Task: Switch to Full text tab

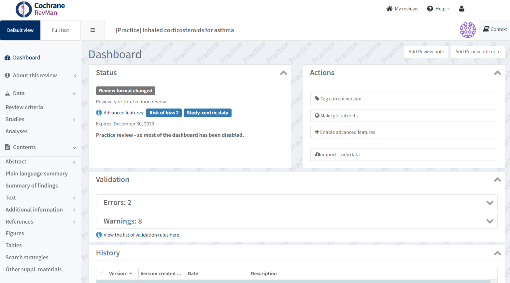Action: [61, 30]
